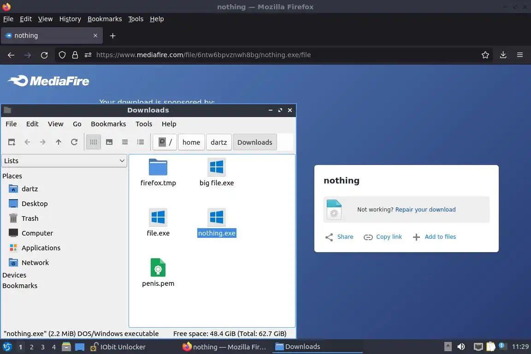Viewport: 531px width, 354px height.
Task: Click file manager launcher in taskbar
Action: pos(66,347)
